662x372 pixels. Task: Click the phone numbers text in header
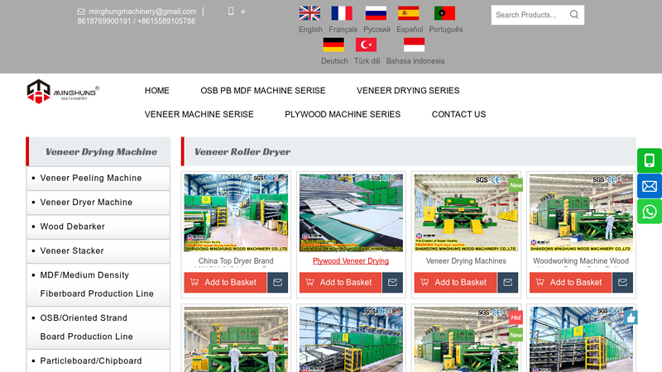point(137,21)
